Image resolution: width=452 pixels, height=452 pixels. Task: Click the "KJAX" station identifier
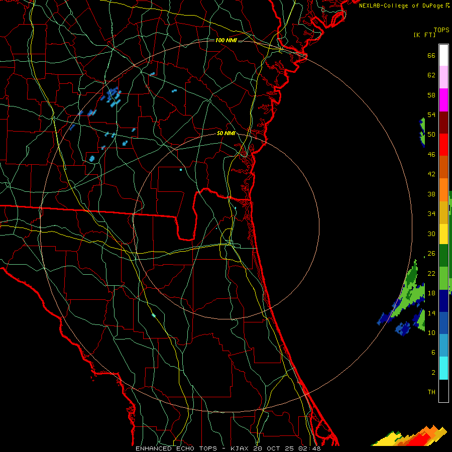pyautogui.click(x=241, y=448)
